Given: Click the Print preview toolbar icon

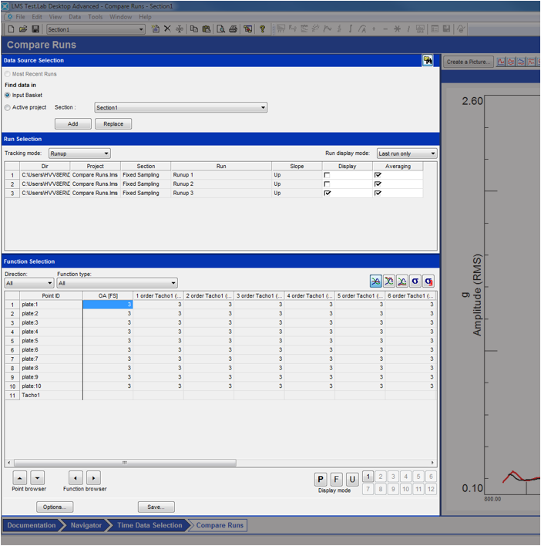Looking at the screenshot, I should (x=220, y=29).
